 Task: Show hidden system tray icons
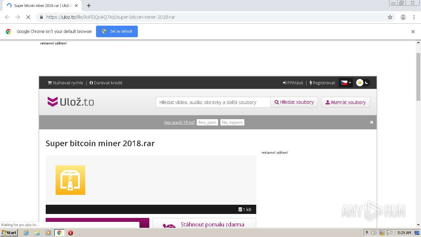(x=367, y=233)
